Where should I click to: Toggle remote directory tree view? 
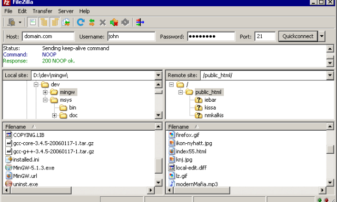click(55, 22)
